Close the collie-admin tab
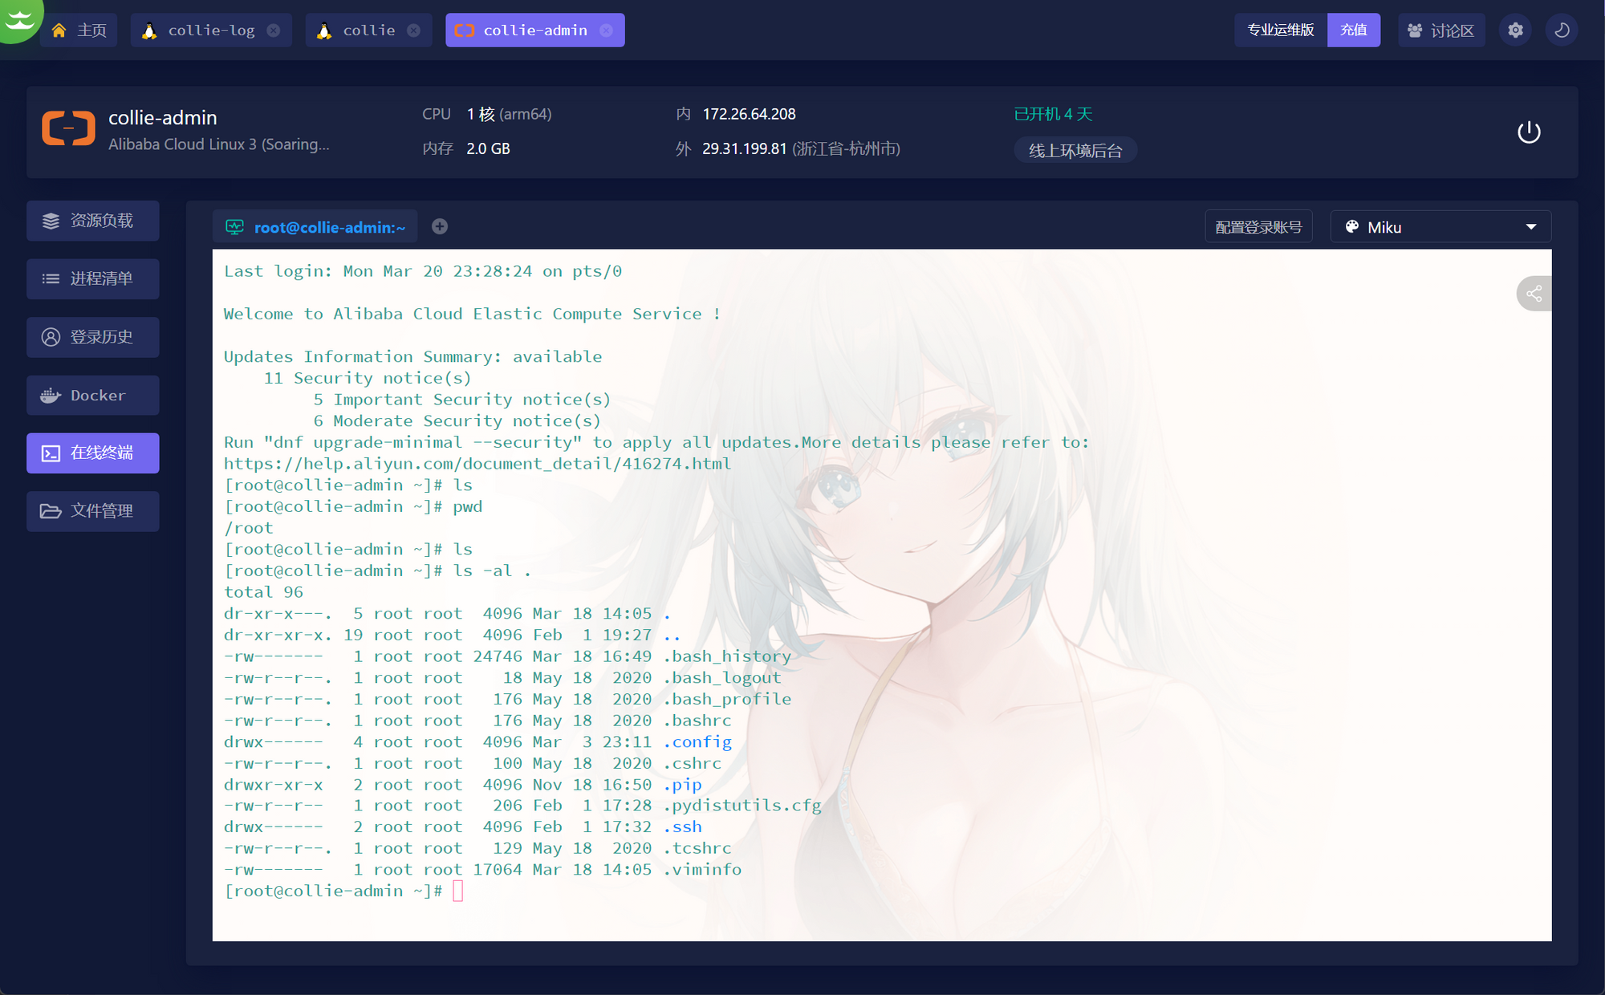 607,30
